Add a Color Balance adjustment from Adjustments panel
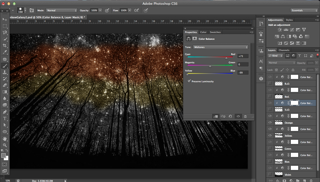Screen dimensions: 320x182 click(x=283, y=36)
